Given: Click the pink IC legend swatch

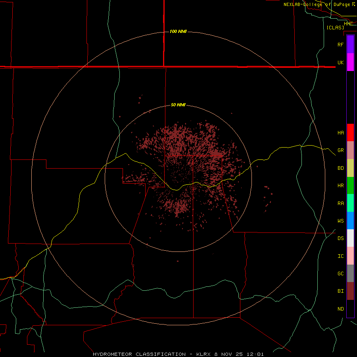Looking at the screenshot, I should pos(350,256).
